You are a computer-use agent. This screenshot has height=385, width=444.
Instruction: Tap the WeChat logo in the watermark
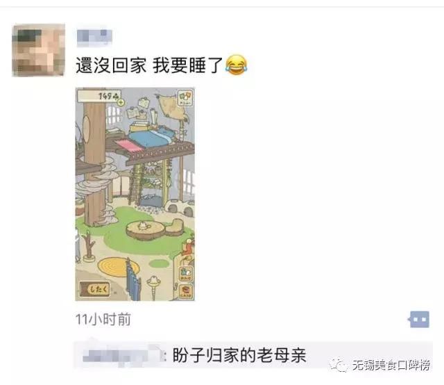(339, 365)
